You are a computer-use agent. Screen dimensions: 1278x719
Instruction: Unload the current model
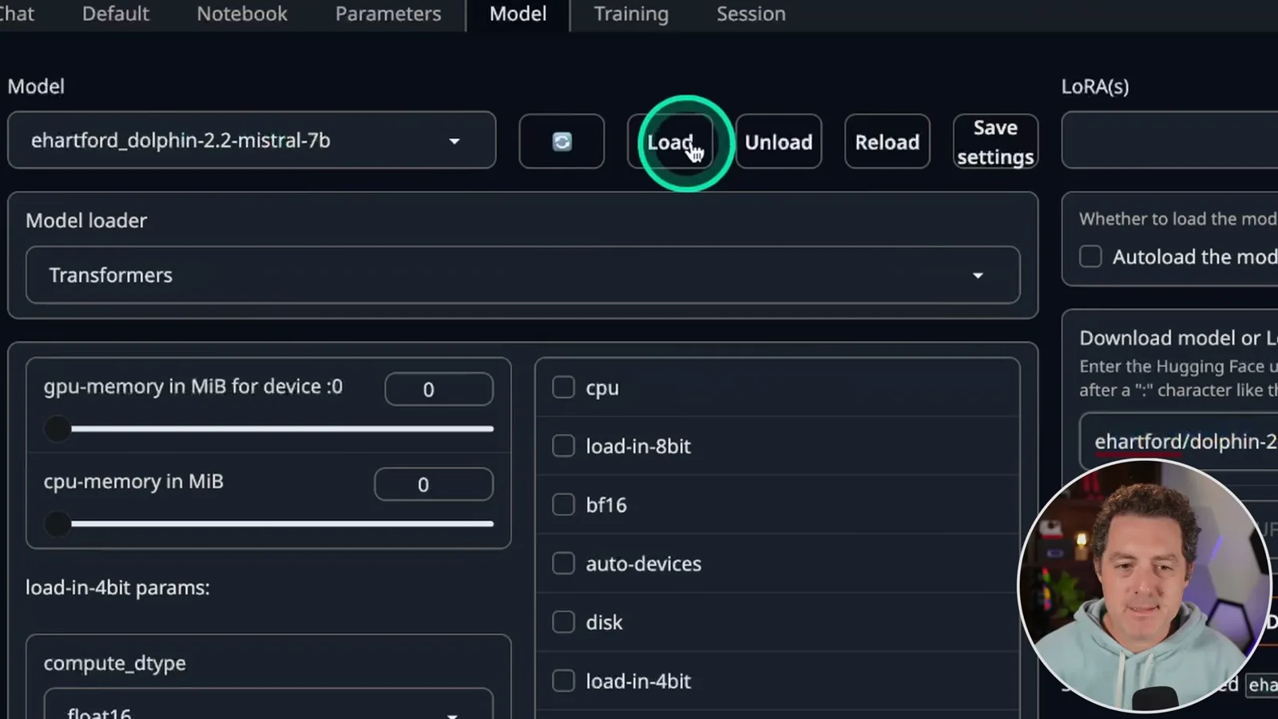(x=779, y=141)
